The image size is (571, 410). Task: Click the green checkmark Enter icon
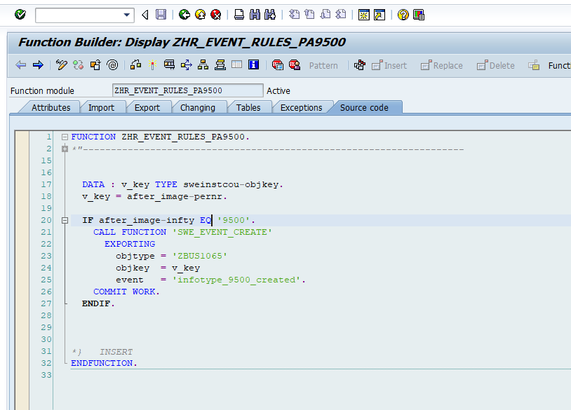pos(20,15)
